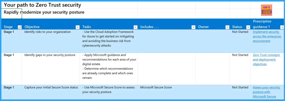Viewport: 285px width, 101px height.
Task: Select 'Rapidly modernize your security posture' subtitle
Action: click(x=44, y=12)
